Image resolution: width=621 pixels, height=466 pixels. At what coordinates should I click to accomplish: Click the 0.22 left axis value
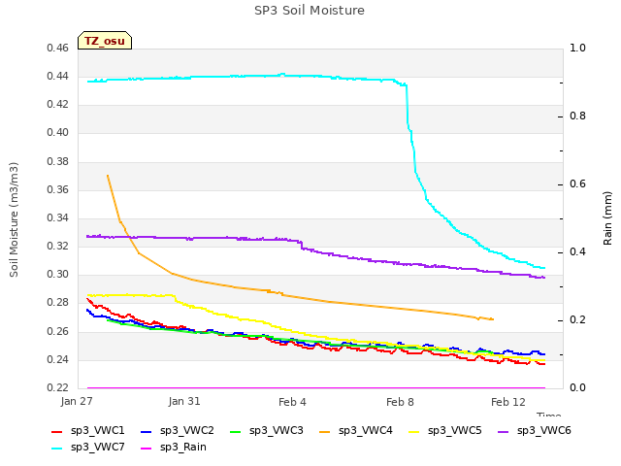[58, 387]
